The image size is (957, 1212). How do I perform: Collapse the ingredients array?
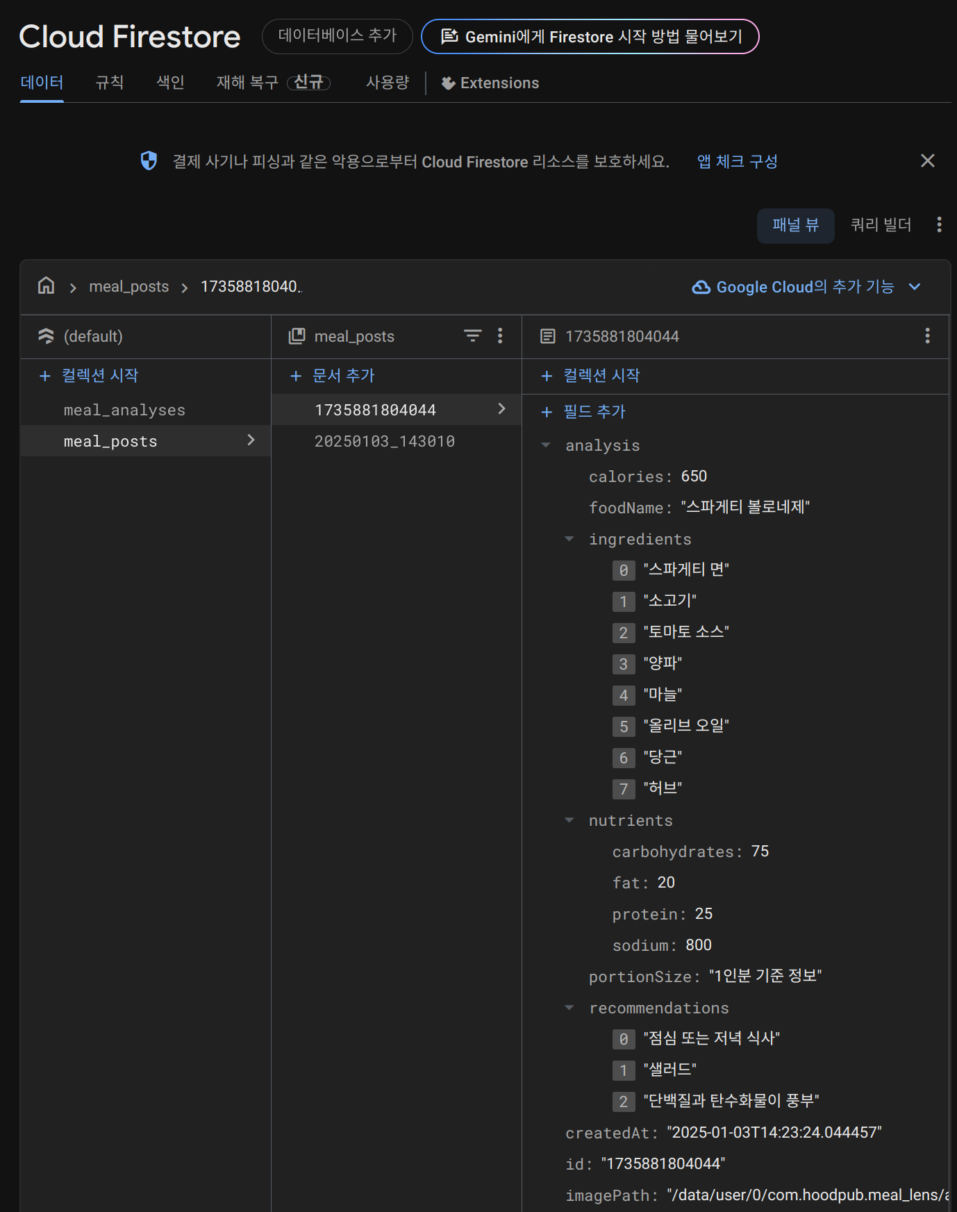[x=569, y=539]
